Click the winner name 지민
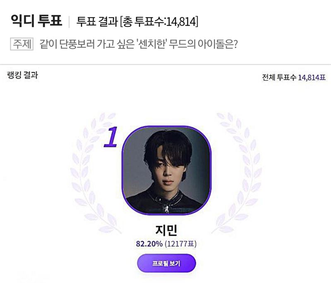 pyautogui.click(x=166, y=230)
